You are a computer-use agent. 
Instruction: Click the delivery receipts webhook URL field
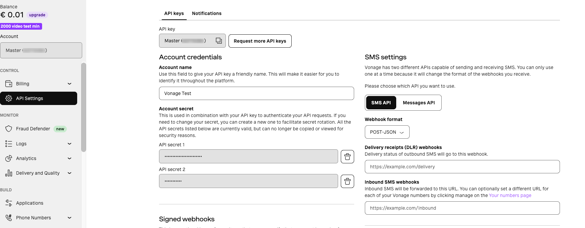462,167
